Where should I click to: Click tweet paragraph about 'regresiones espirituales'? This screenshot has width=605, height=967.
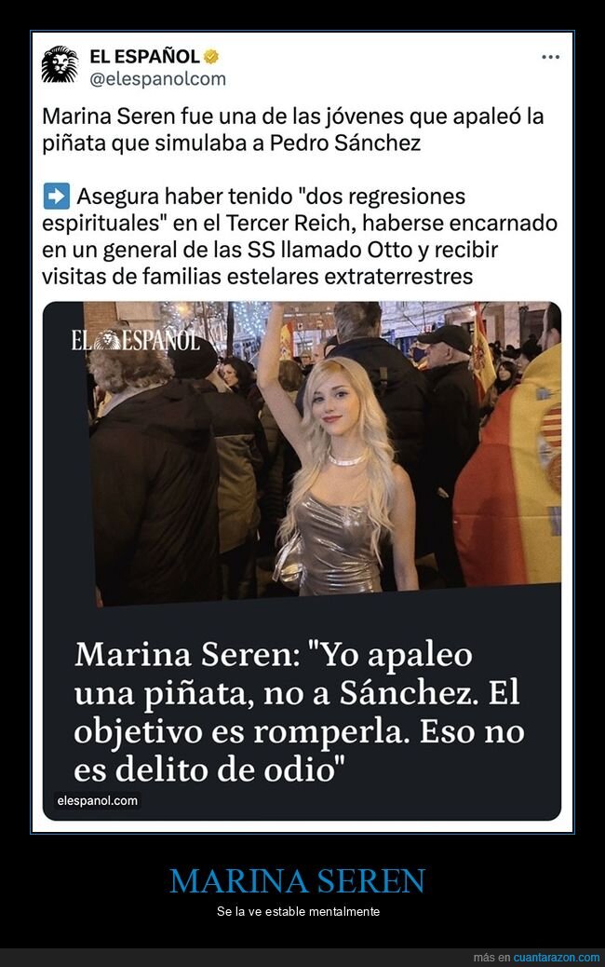(x=300, y=236)
